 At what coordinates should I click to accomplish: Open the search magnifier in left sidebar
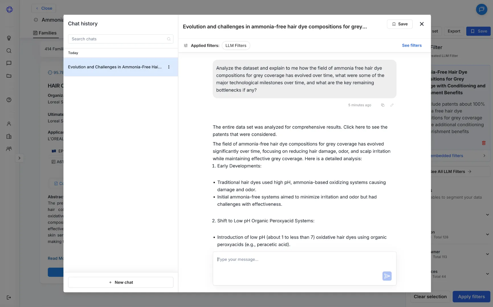coord(9,51)
